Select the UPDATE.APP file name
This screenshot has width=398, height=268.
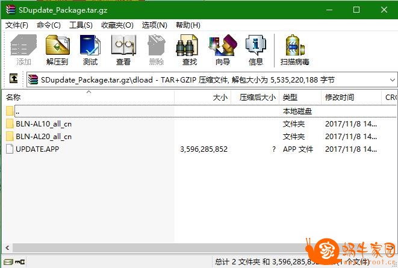37,149
